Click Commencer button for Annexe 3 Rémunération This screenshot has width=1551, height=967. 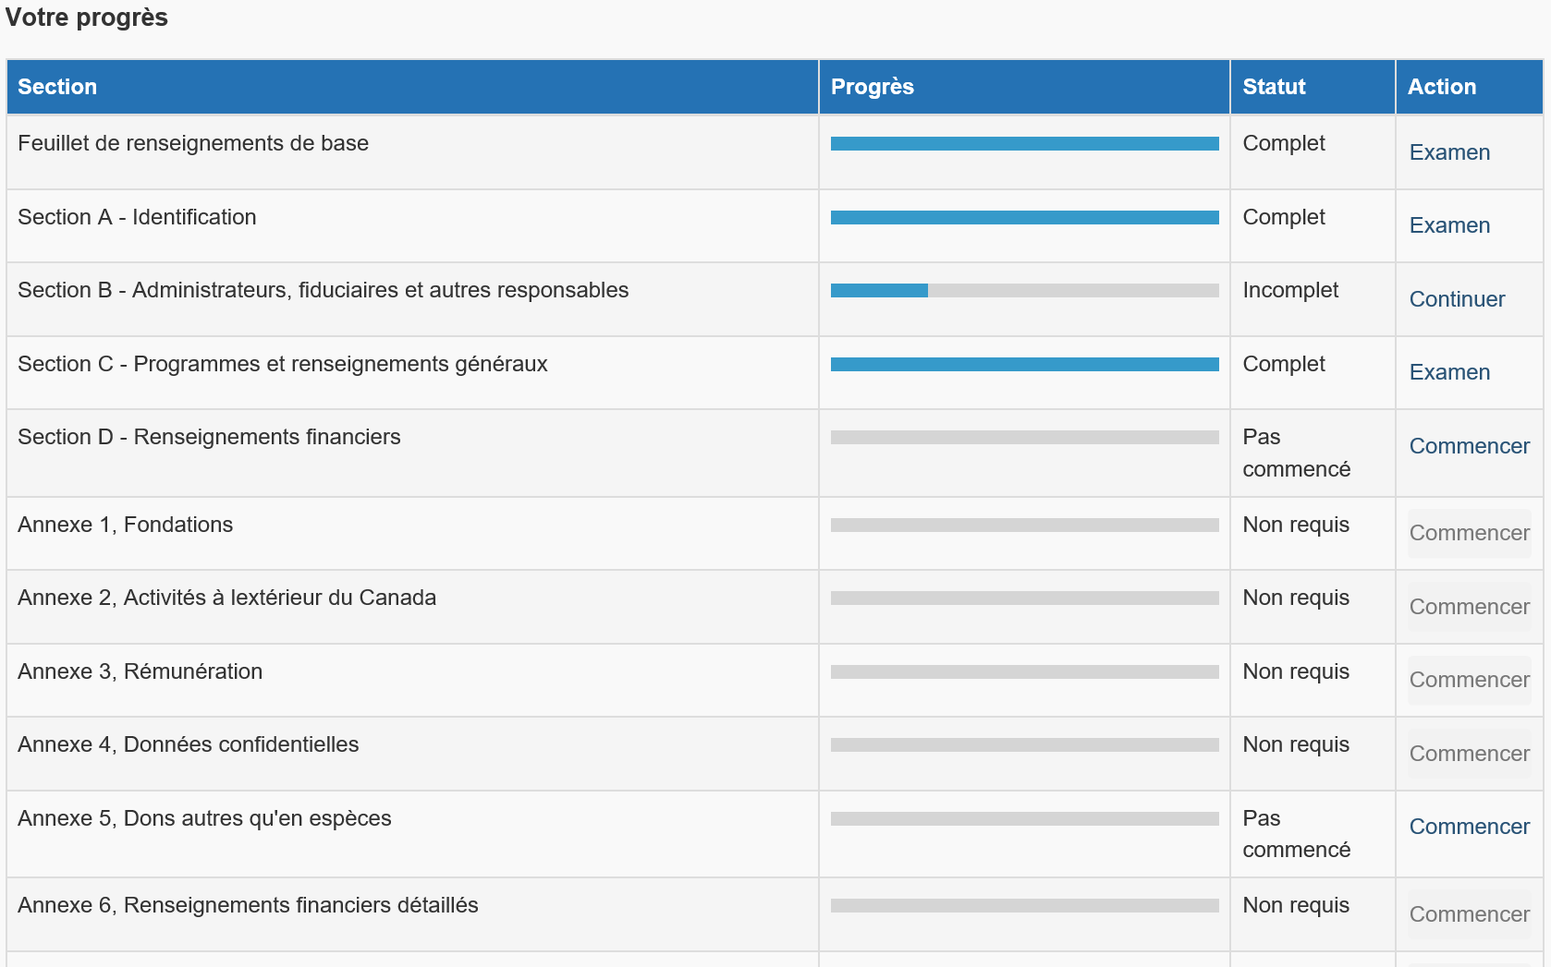click(1468, 680)
